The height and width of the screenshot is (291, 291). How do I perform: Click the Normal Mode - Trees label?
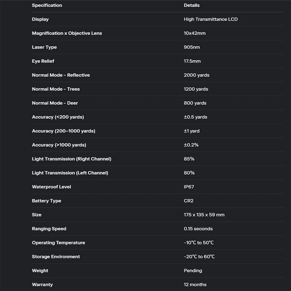pos(56,89)
